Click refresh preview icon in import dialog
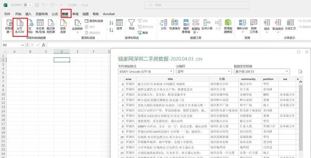 point(300,71)
